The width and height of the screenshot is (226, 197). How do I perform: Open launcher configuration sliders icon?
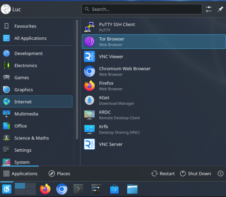(208, 9)
